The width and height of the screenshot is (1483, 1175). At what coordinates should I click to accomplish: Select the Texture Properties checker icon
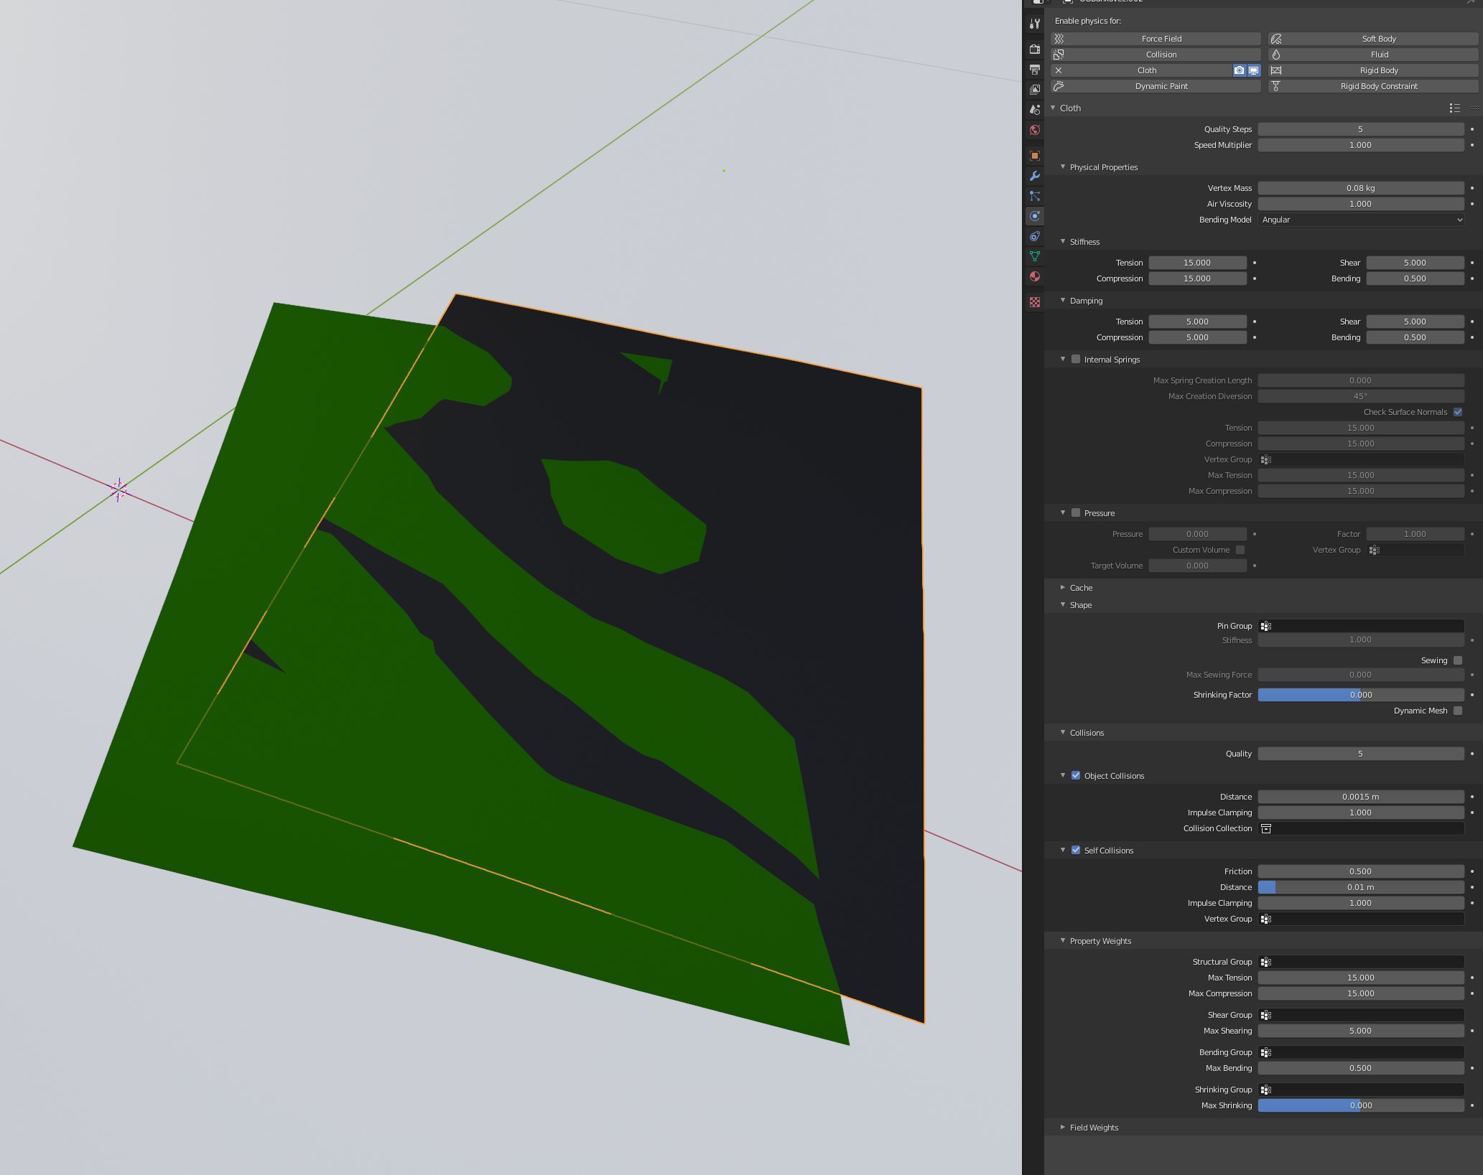(1034, 301)
